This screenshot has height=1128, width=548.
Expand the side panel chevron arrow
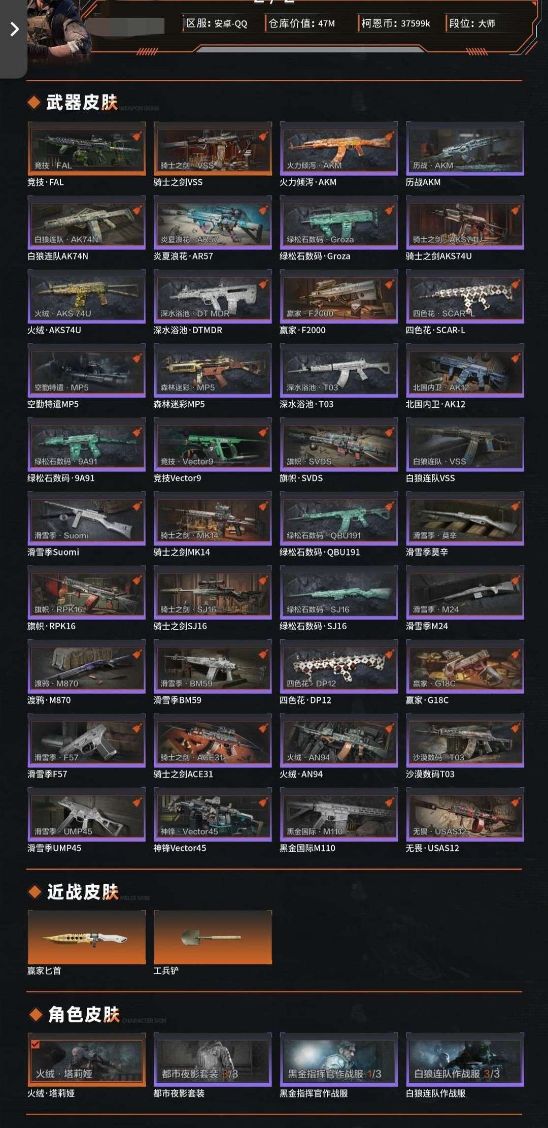(14, 29)
